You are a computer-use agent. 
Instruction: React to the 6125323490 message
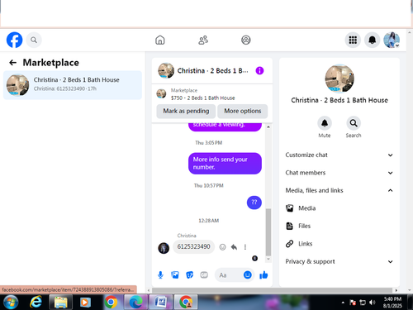222,247
